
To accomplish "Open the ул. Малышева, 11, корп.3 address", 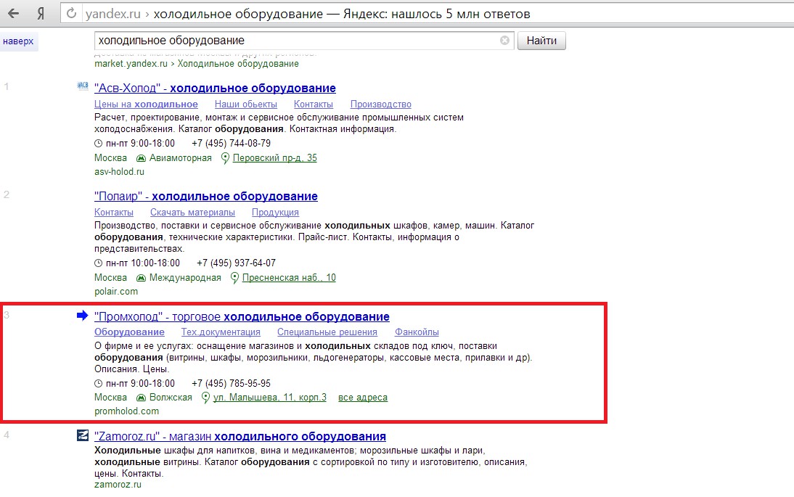I will pyautogui.click(x=269, y=398).
